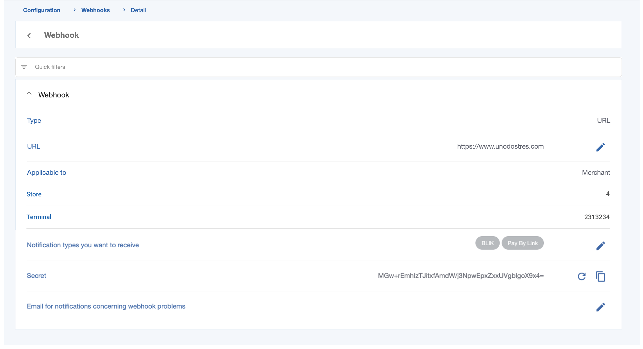Open Configuration breadcrumb link
643x349 pixels.
tap(42, 10)
